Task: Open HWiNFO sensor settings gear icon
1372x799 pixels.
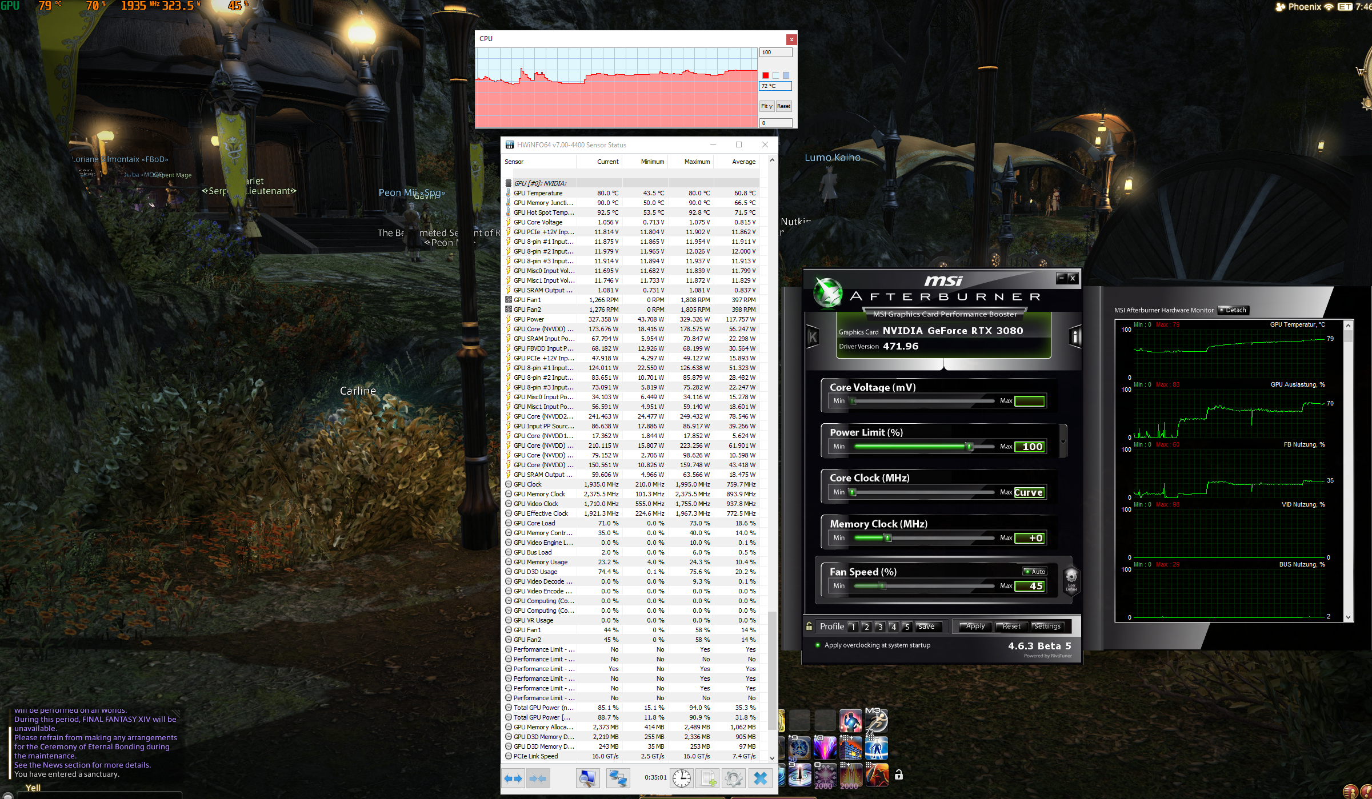Action: [734, 778]
